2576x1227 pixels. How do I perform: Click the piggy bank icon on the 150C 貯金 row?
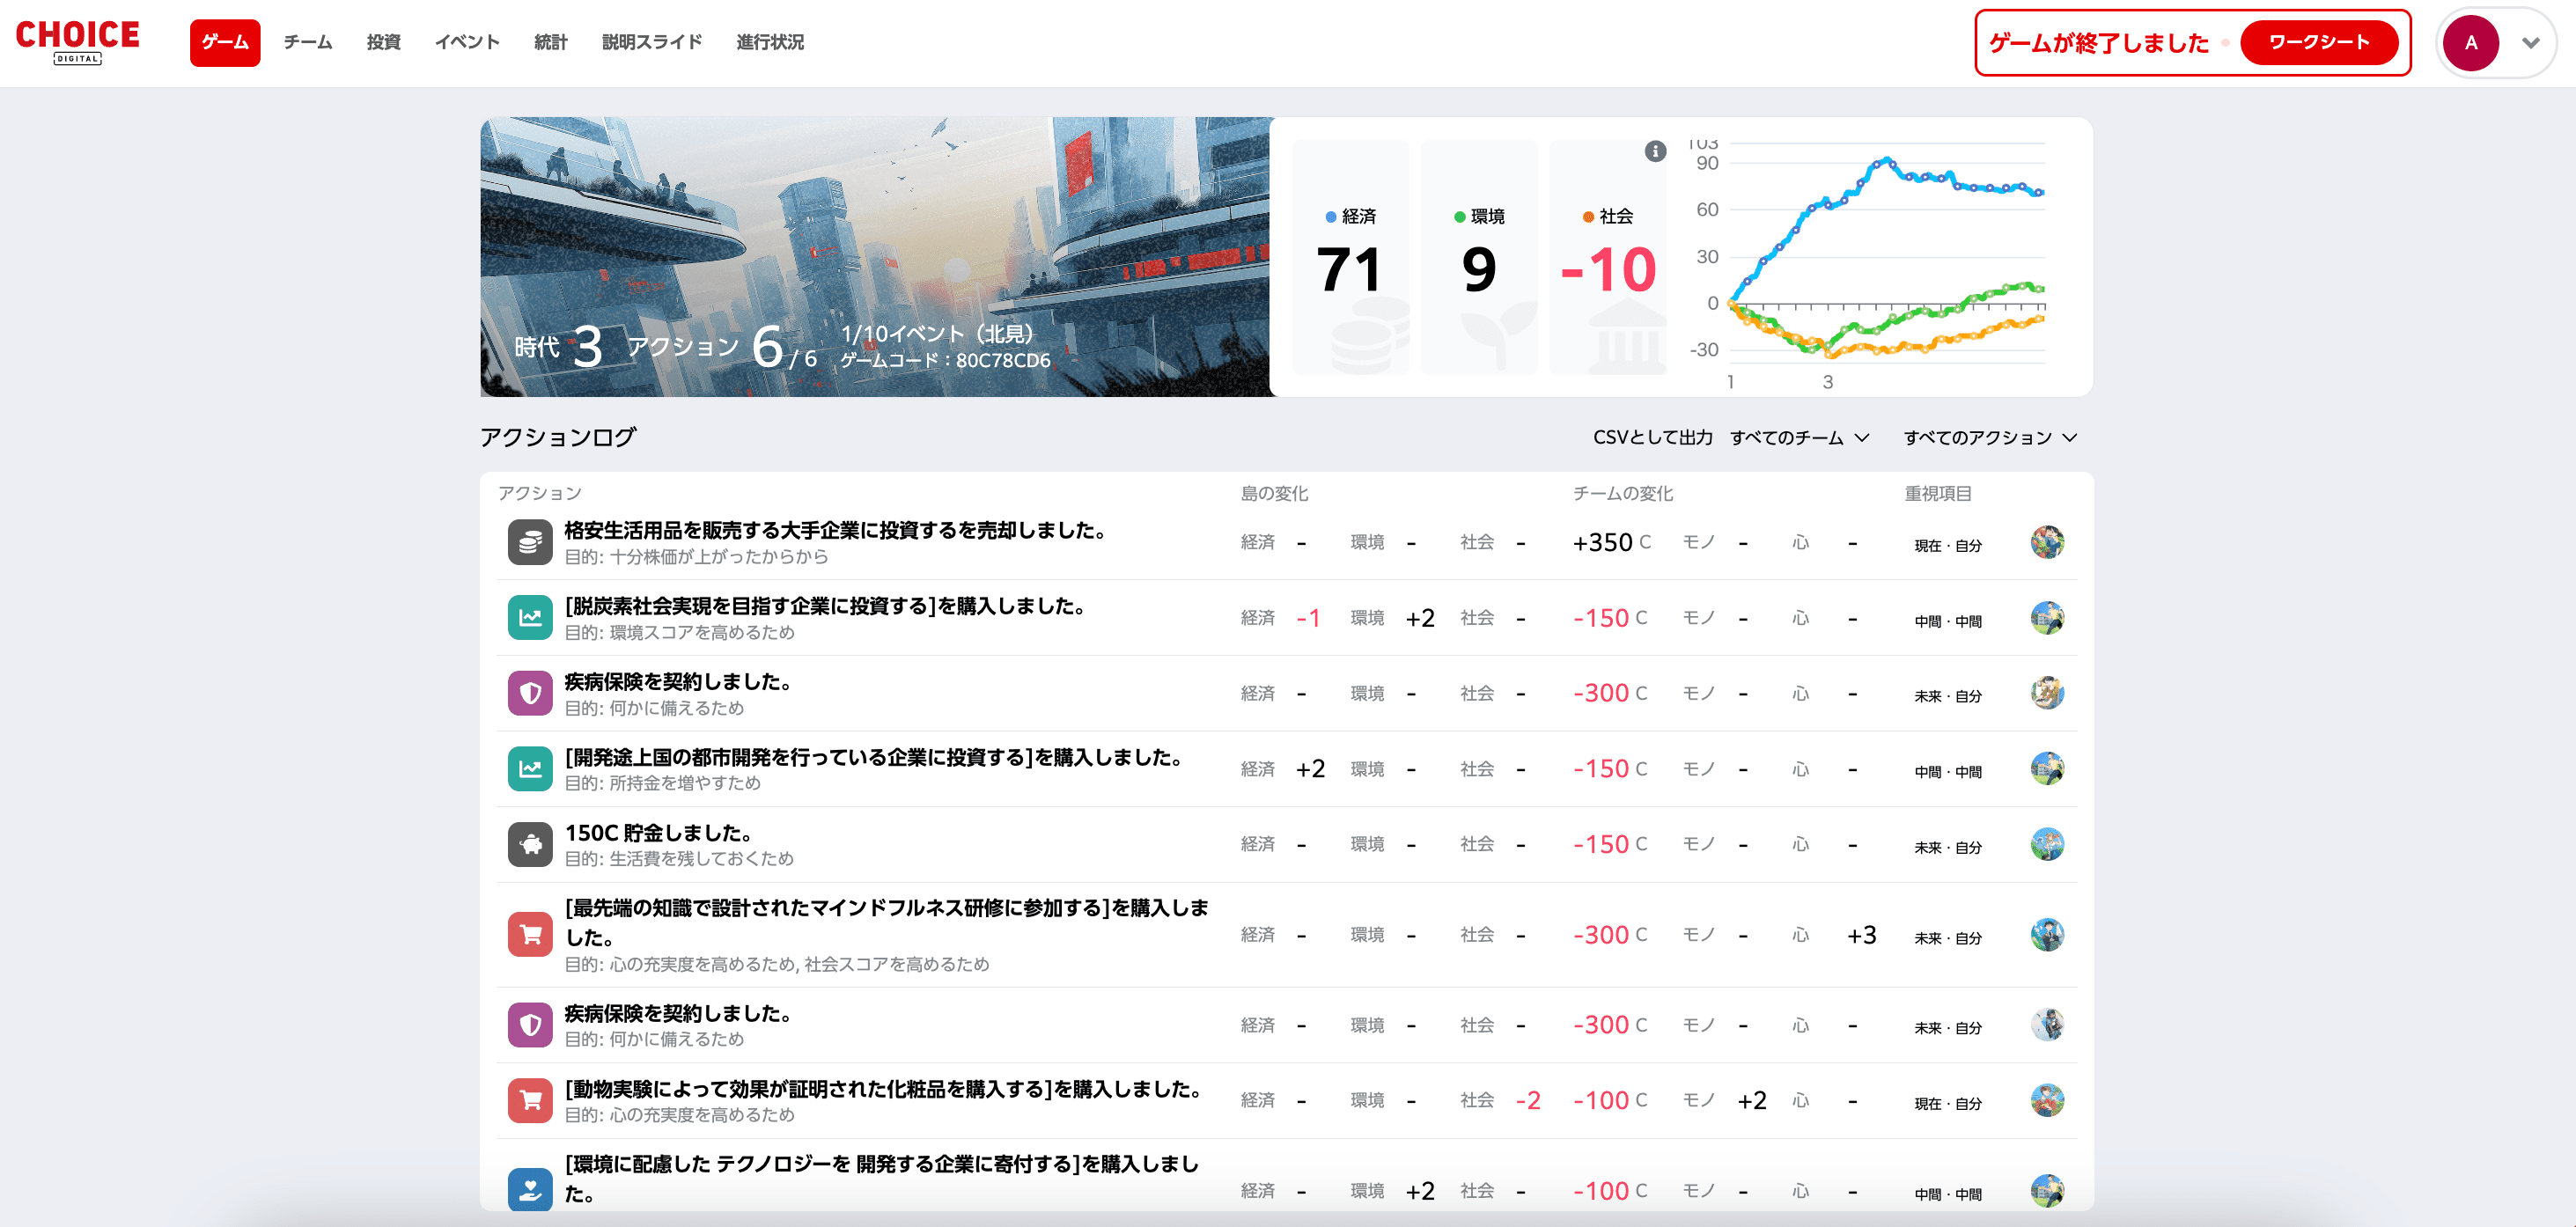tap(530, 844)
